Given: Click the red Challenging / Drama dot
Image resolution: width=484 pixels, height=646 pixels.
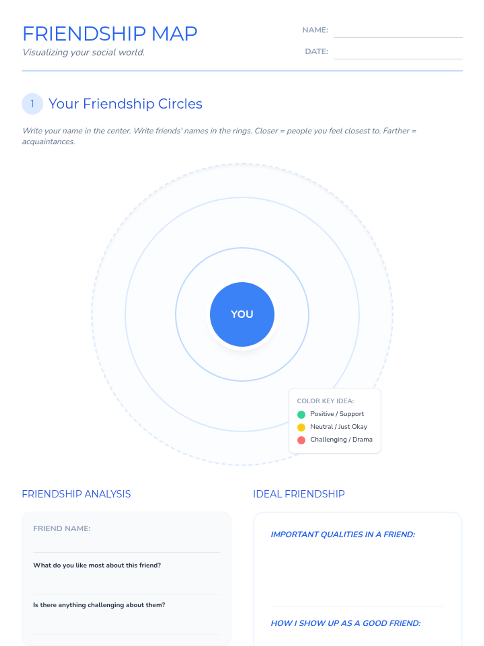Looking at the screenshot, I should (301, 440).
